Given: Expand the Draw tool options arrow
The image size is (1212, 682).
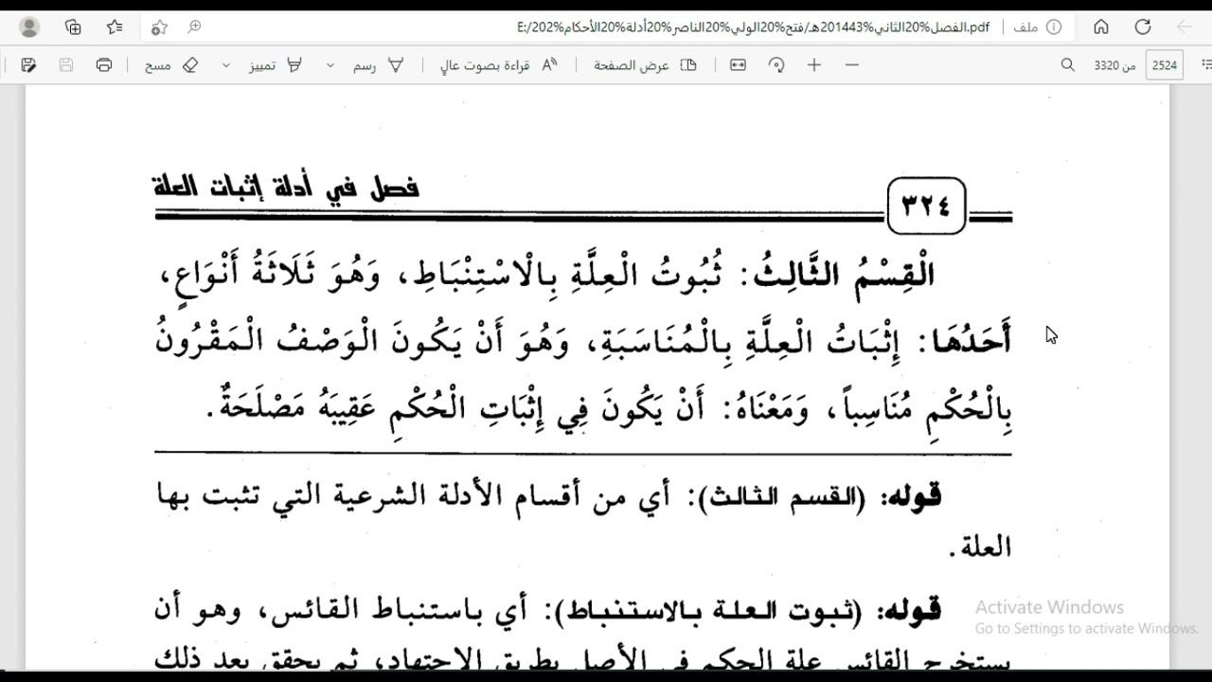Looking at the screenshot, I should coord(330,65).
